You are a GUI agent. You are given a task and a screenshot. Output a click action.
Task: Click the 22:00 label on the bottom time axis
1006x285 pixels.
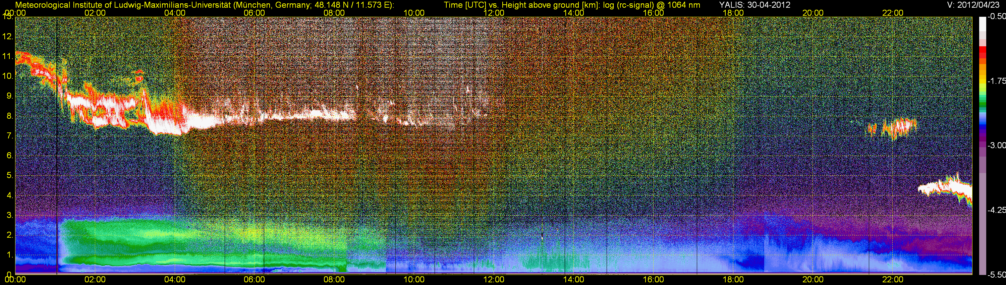893,280
